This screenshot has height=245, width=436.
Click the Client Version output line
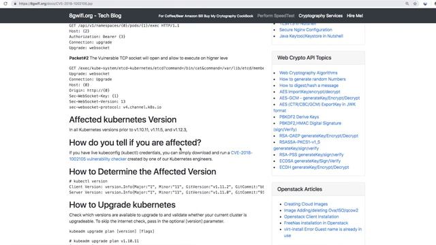[x=166, y=187]
